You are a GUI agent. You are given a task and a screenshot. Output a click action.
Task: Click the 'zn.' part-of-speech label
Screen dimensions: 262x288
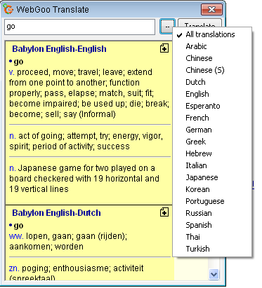14,268
